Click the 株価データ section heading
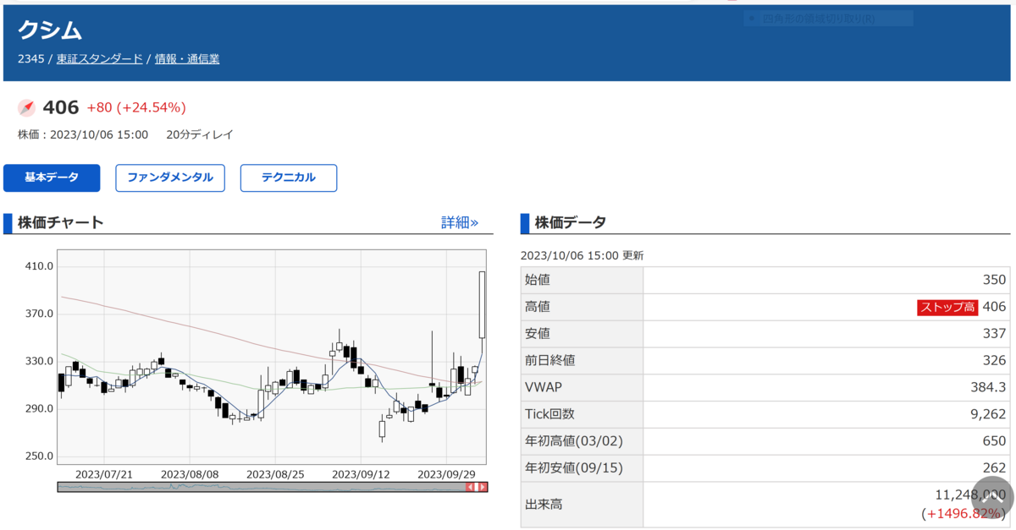 click(x=570, y=222)
